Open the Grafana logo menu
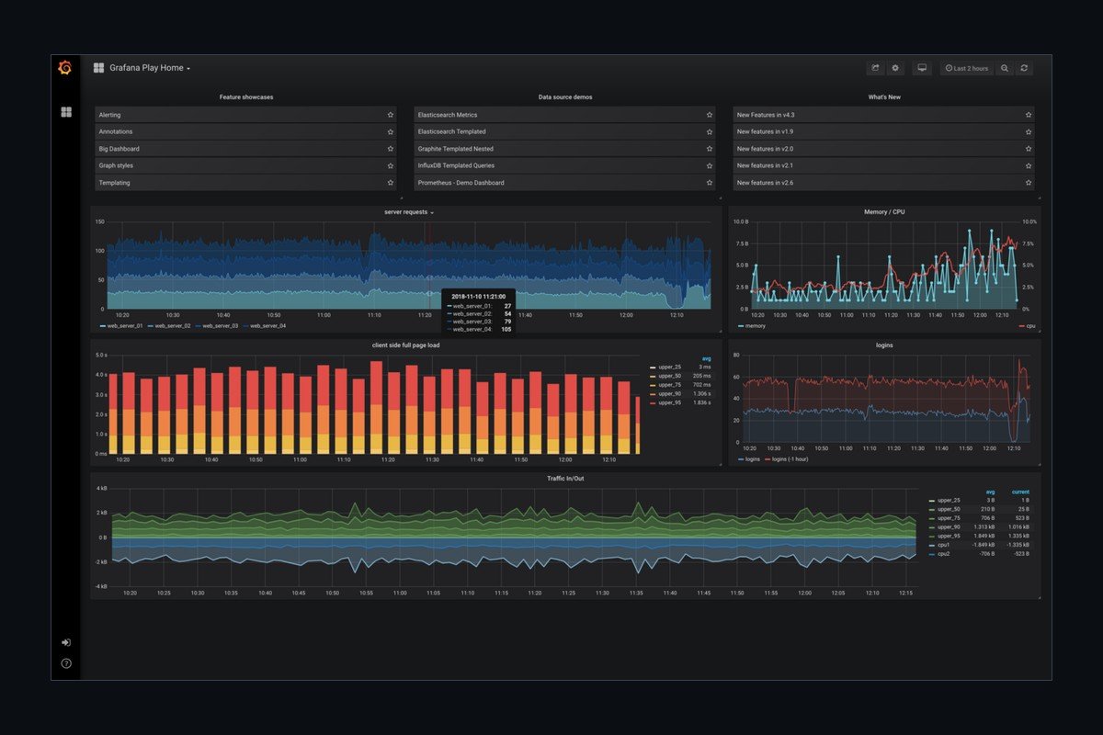Screen dimensions: 1103x735 point(64,68)
